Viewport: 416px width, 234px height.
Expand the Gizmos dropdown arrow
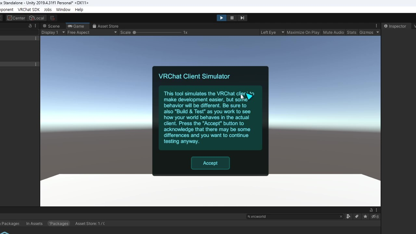tap(378, 32)
